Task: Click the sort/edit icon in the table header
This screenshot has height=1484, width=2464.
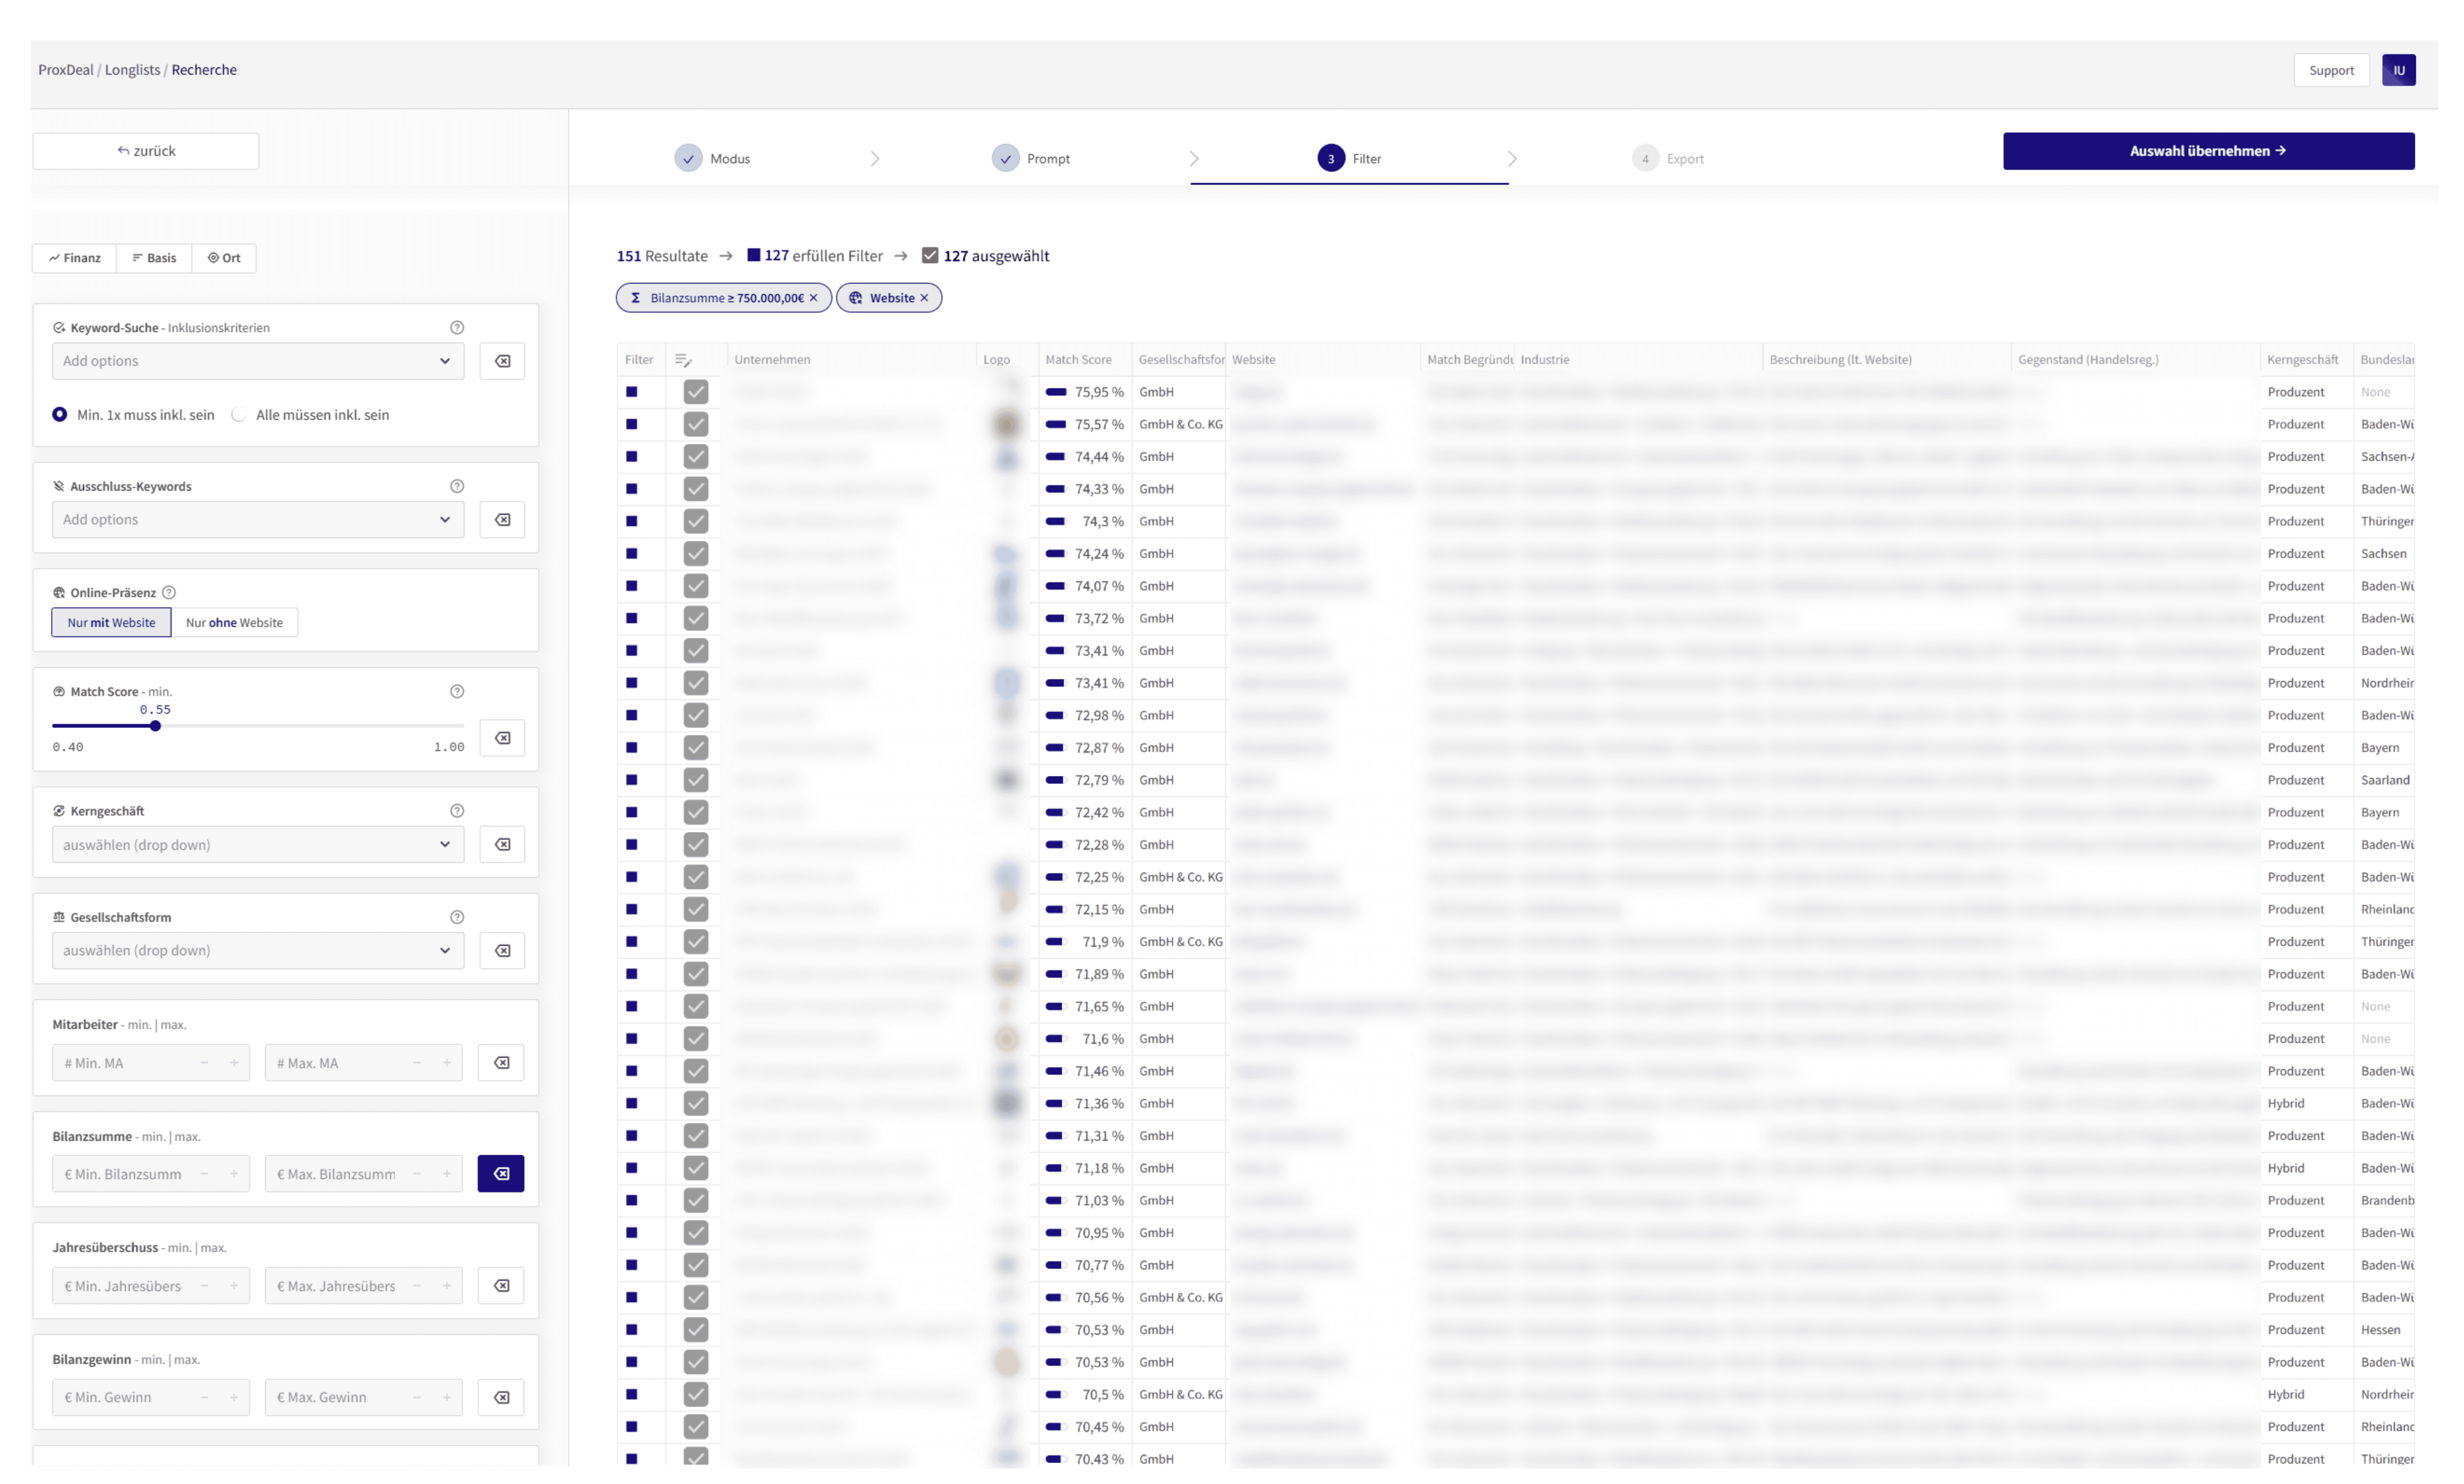Action: (683, 360)
